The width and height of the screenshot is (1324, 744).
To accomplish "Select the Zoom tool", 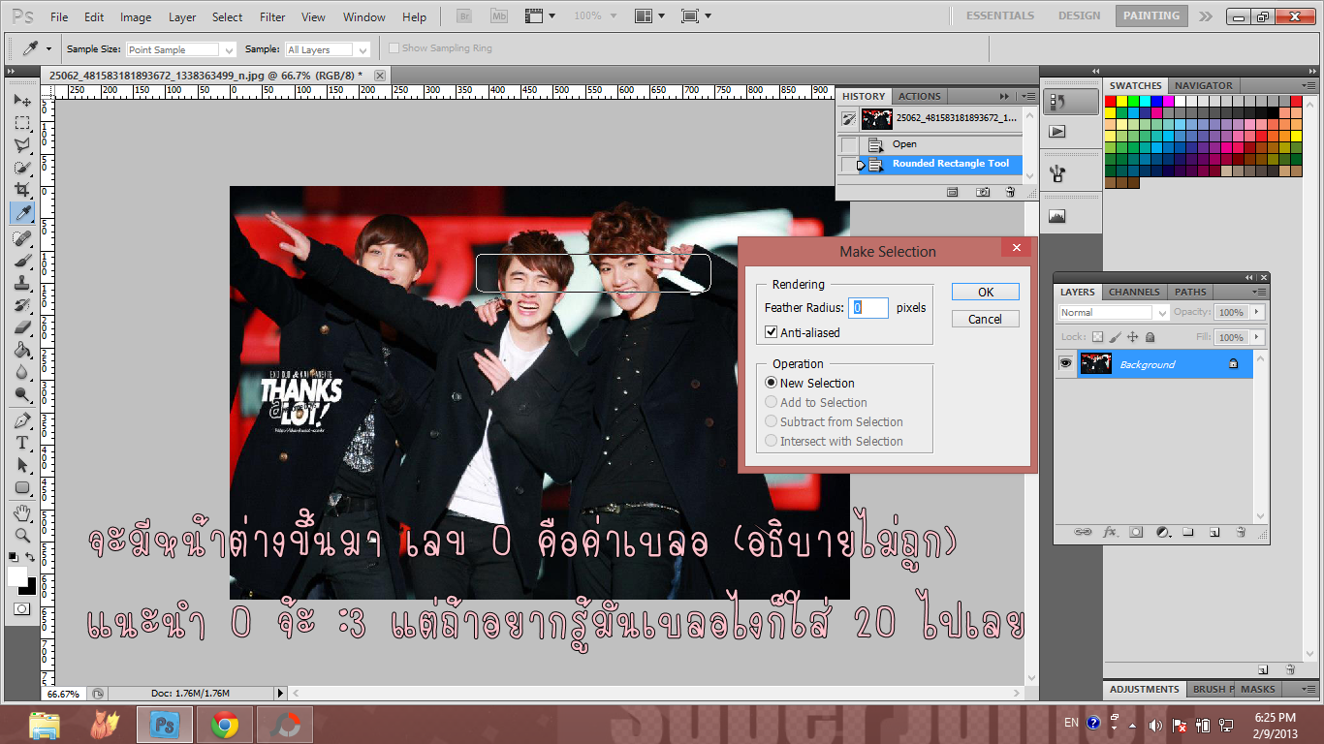I will [22, 535].
